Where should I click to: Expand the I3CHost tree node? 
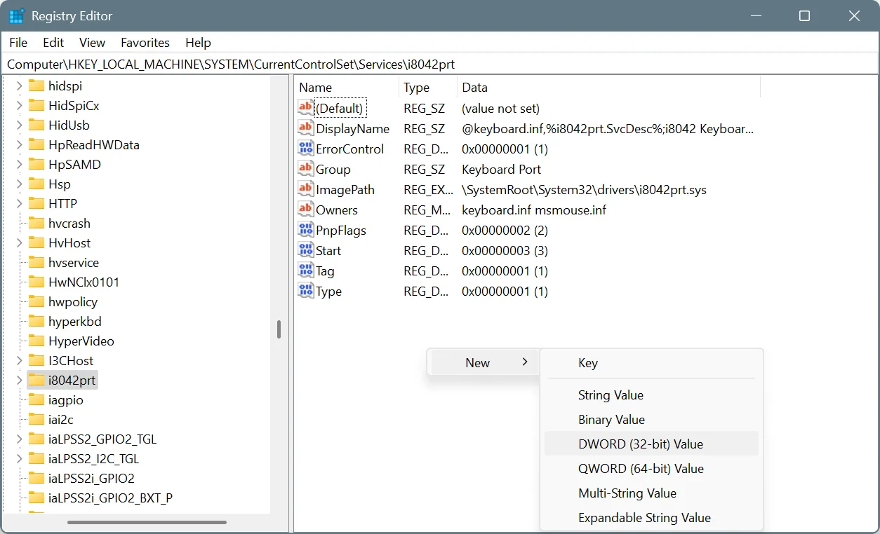pyautogui.click(x=19, y=360)
